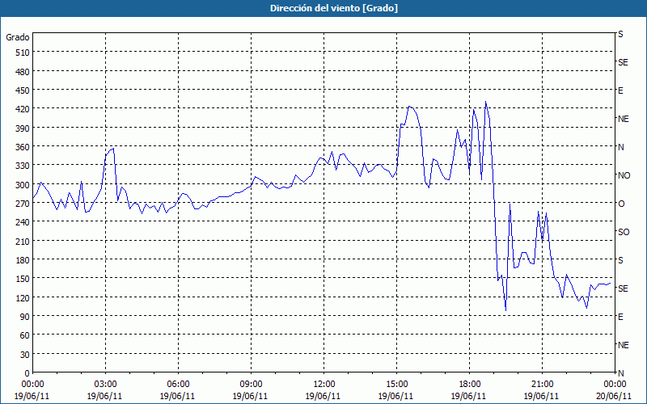Click the 270 degree axis label

[x=23, y=204]
